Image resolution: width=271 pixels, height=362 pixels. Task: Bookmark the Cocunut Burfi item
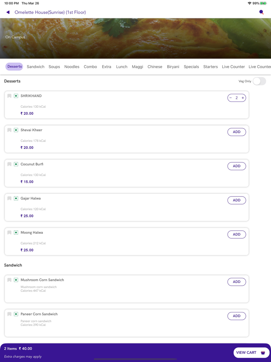coord(9,164)
